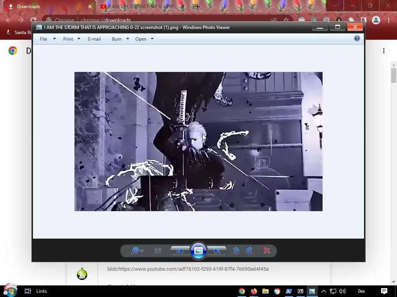Image resolution: width=397 pixels, height=297 pixels.
Task: Go to the previous image in Photo Viewer
Action: point(180,251)
